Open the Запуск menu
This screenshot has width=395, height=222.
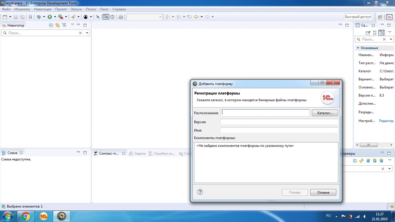pos(76,9)
